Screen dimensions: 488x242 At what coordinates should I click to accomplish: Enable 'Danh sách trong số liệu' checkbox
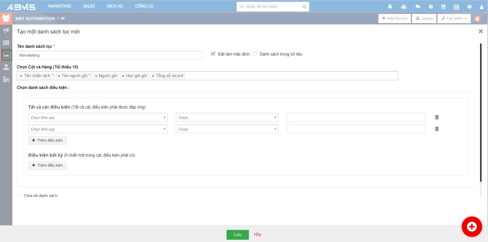click(255, 54)
